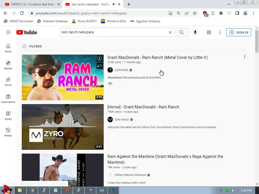Mute the ram ranch nekopara tab audio icon
The height and width of the screenshot is (194, 259).
point(114,4)
